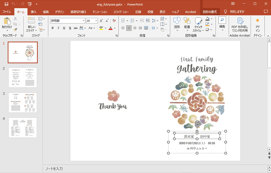Click the Cut scissors icon
Screen dimensions: 271x173
pos(15,19)
